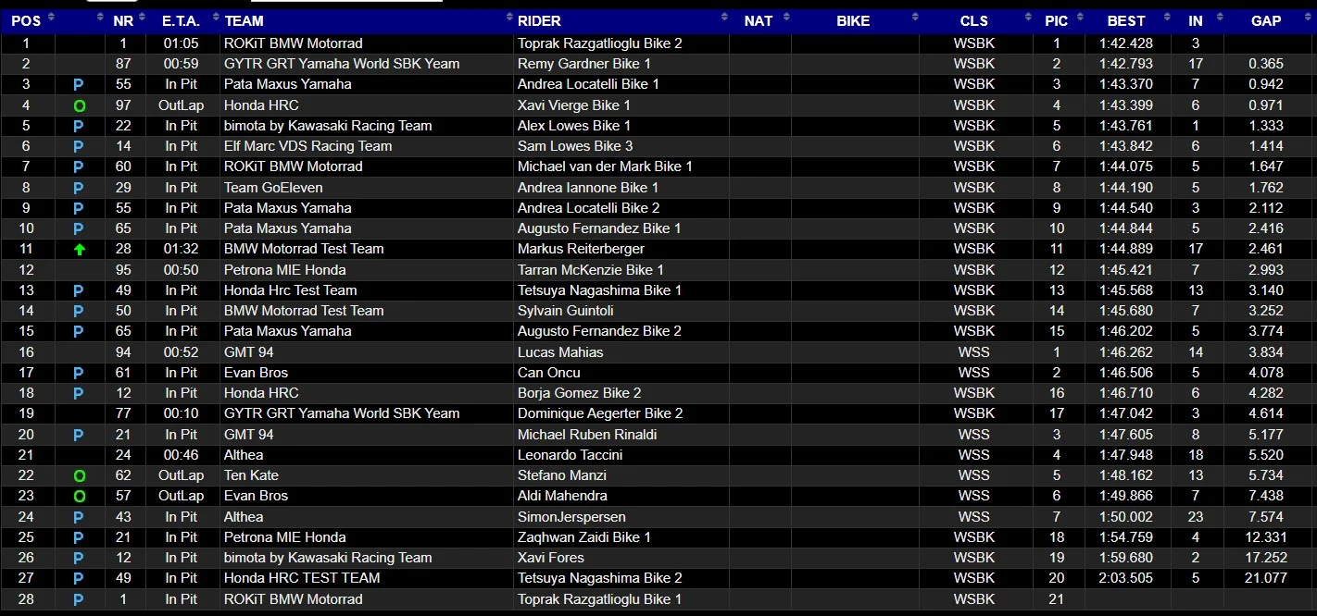Click the pit icon in Borja Gomez's row
This screenshot has height=616, width=1317.
click(x=79, y=393)
